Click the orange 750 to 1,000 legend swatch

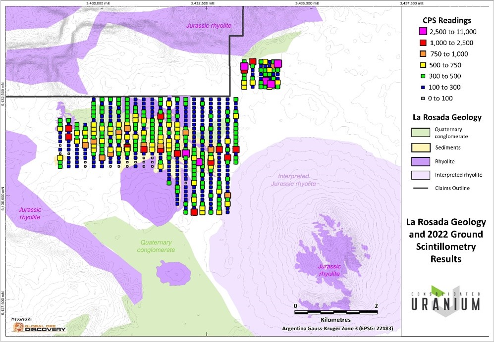(x=423, y=54)
